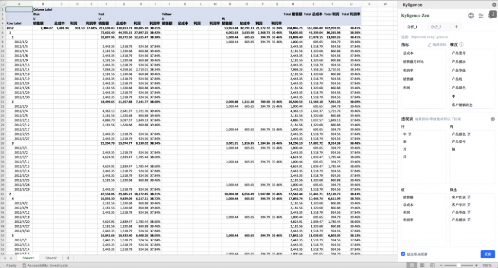
Task: Click the filter icon beside 客户学历
Action: click(469, 205)
